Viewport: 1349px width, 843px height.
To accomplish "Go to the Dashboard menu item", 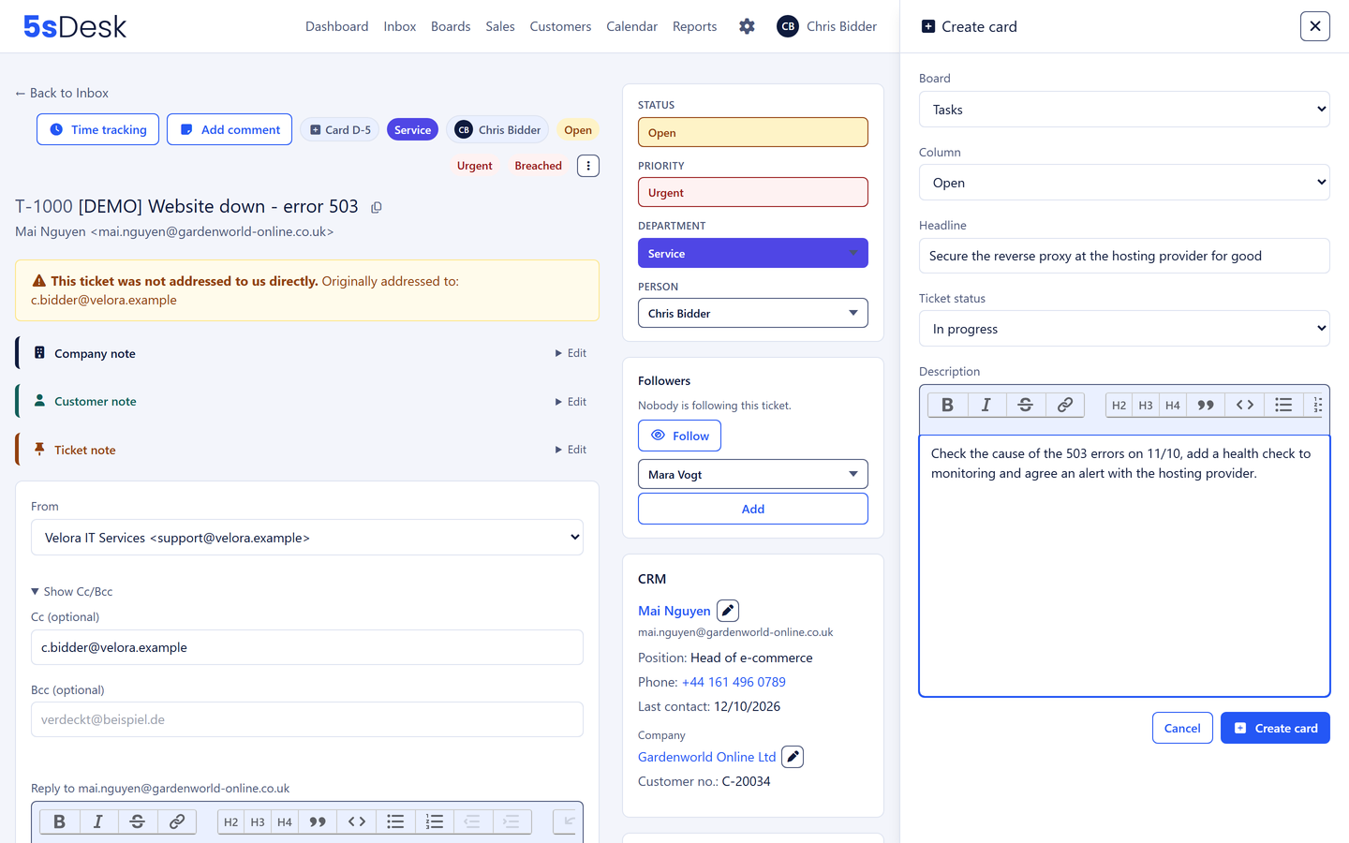I will click(336, 26).
